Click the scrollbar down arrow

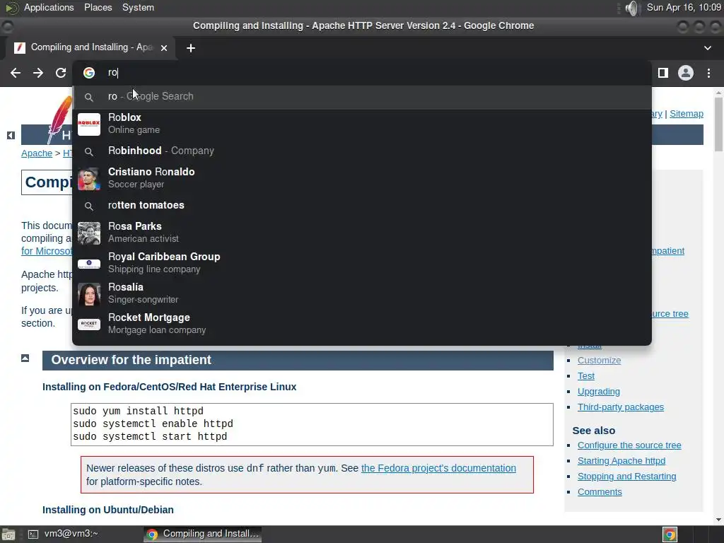718,520
